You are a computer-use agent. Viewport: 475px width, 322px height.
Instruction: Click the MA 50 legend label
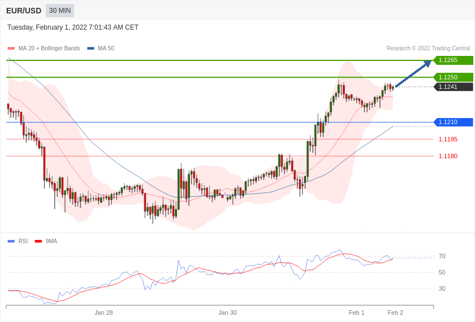click(106, 49)
